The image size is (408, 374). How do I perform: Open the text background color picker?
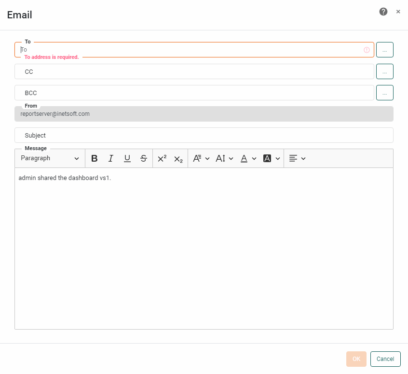click(x=271, y=158)
